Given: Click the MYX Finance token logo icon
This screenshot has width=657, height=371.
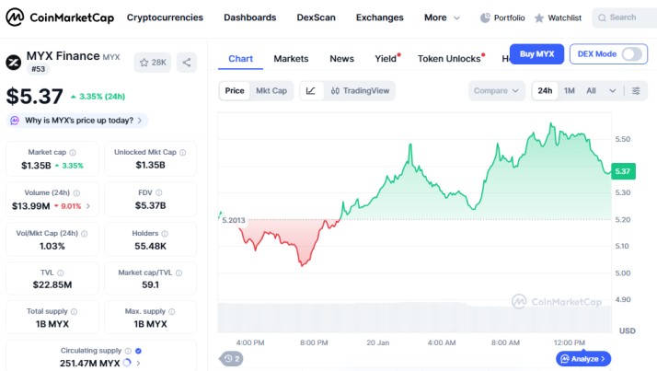Looking at the screenshot, I should (x=14, y=63).
